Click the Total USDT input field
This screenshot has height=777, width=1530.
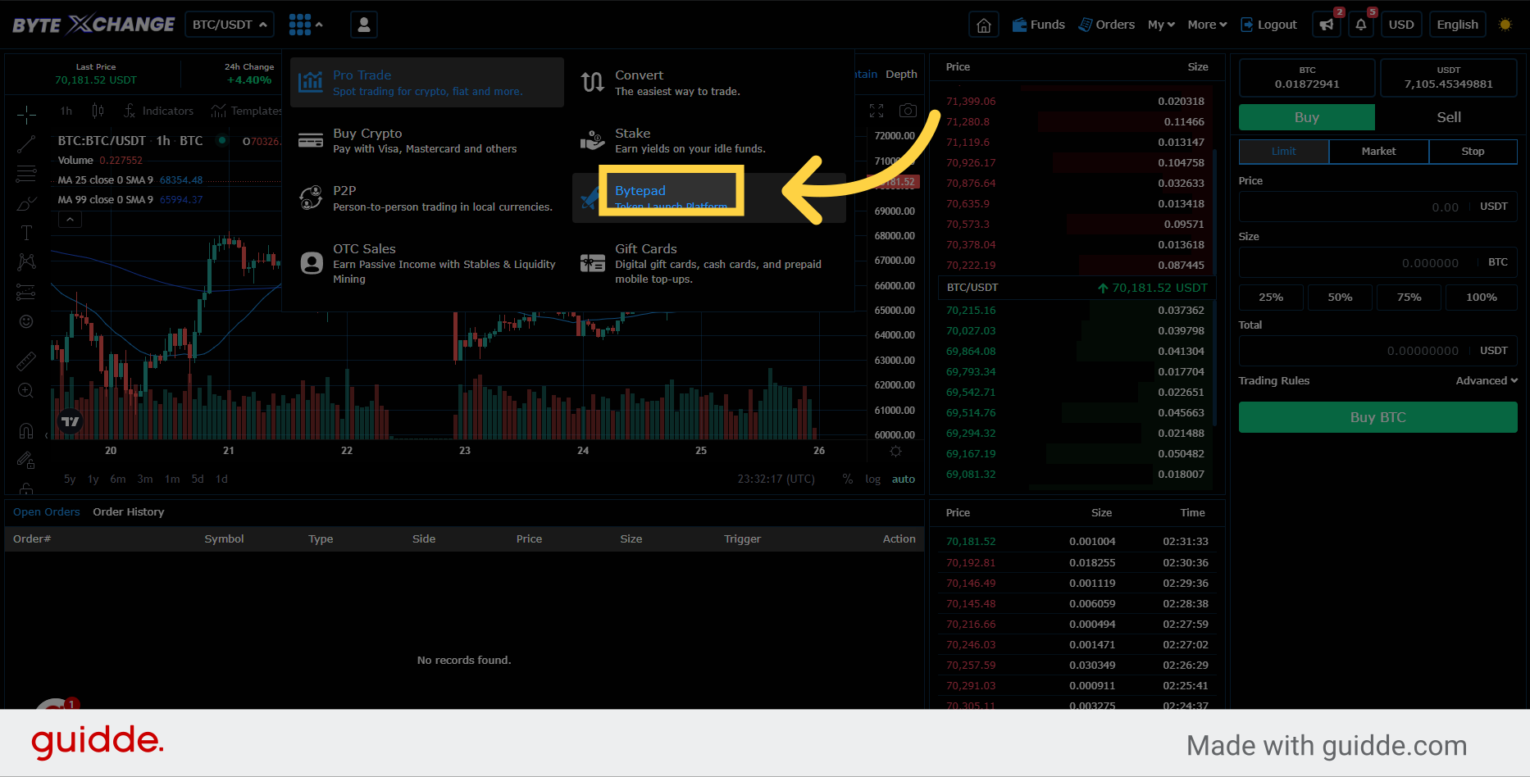[1378, 351]
